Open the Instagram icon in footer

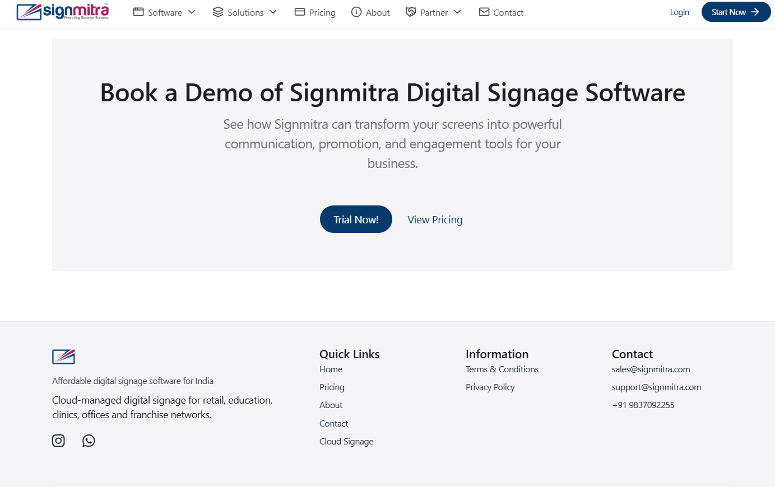pyautogui.click(x=58, y=441)
